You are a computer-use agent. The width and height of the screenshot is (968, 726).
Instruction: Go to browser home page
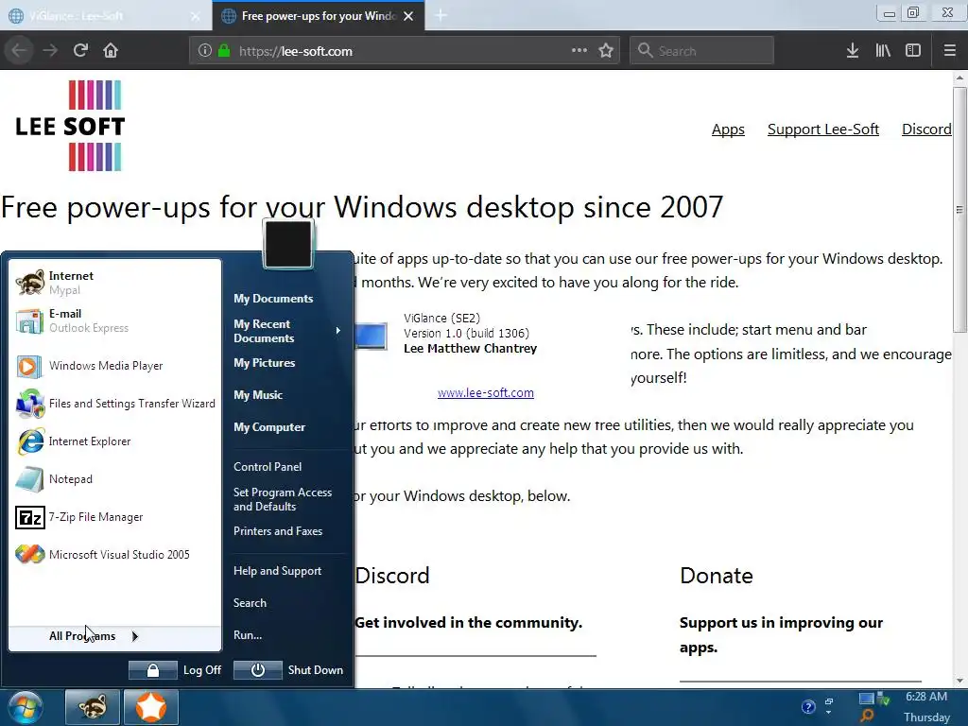tap(111, 50)
